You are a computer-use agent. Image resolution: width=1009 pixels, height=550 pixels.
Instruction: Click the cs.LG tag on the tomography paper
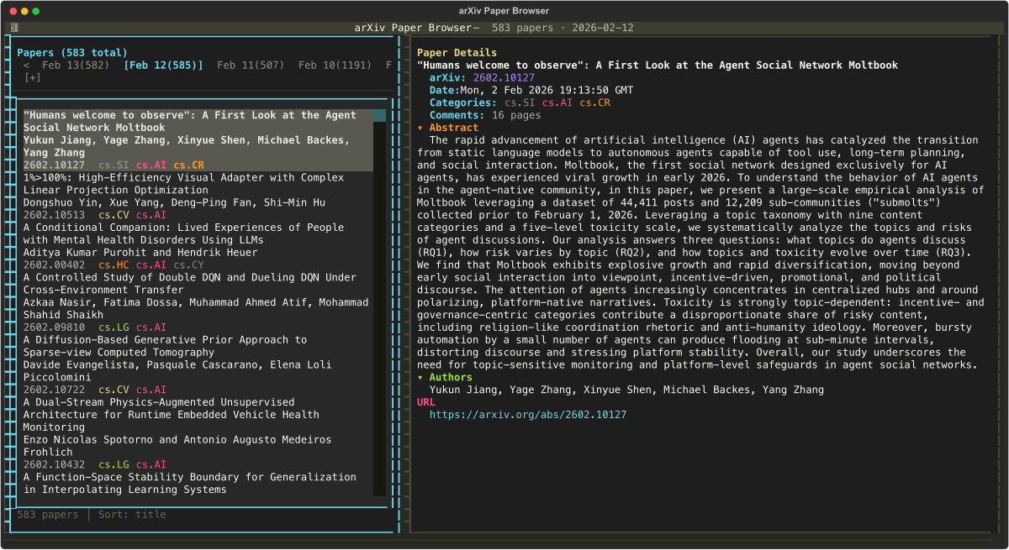(x=114, y=327)
